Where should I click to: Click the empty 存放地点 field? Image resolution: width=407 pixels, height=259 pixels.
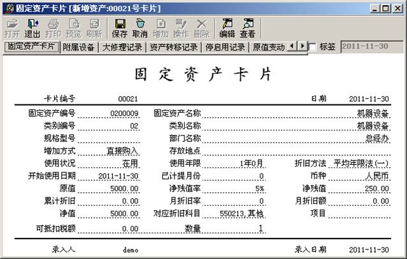pos(296,151)
